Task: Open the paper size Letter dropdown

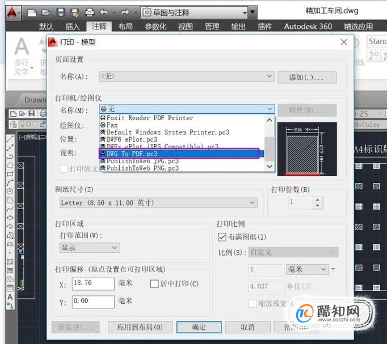Action: 159,203
